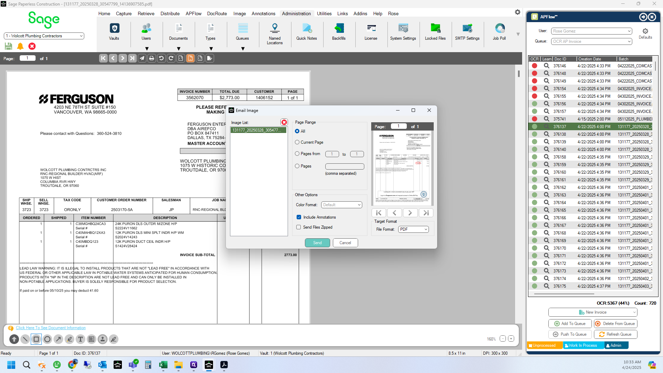Open the Vaults administration icon

coord(114,31)
